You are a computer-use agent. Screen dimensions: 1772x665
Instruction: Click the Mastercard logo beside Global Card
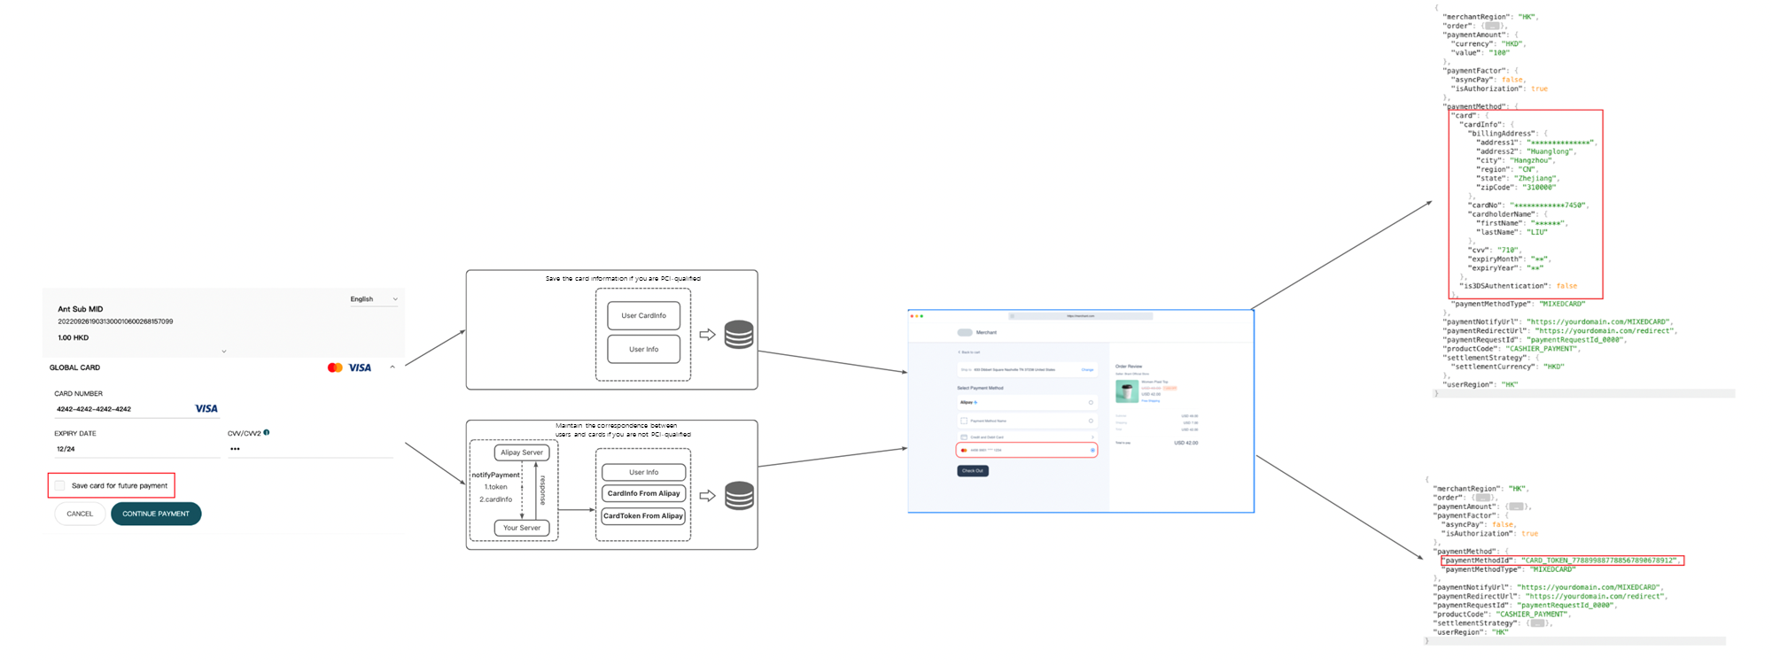pos(335,367)
